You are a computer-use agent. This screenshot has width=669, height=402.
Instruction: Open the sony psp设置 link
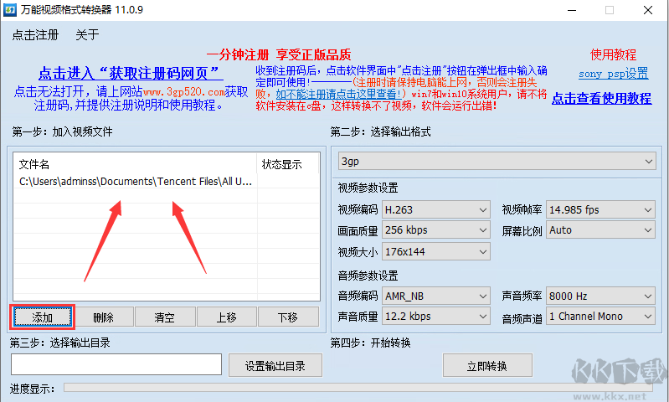tap(614, 74)
